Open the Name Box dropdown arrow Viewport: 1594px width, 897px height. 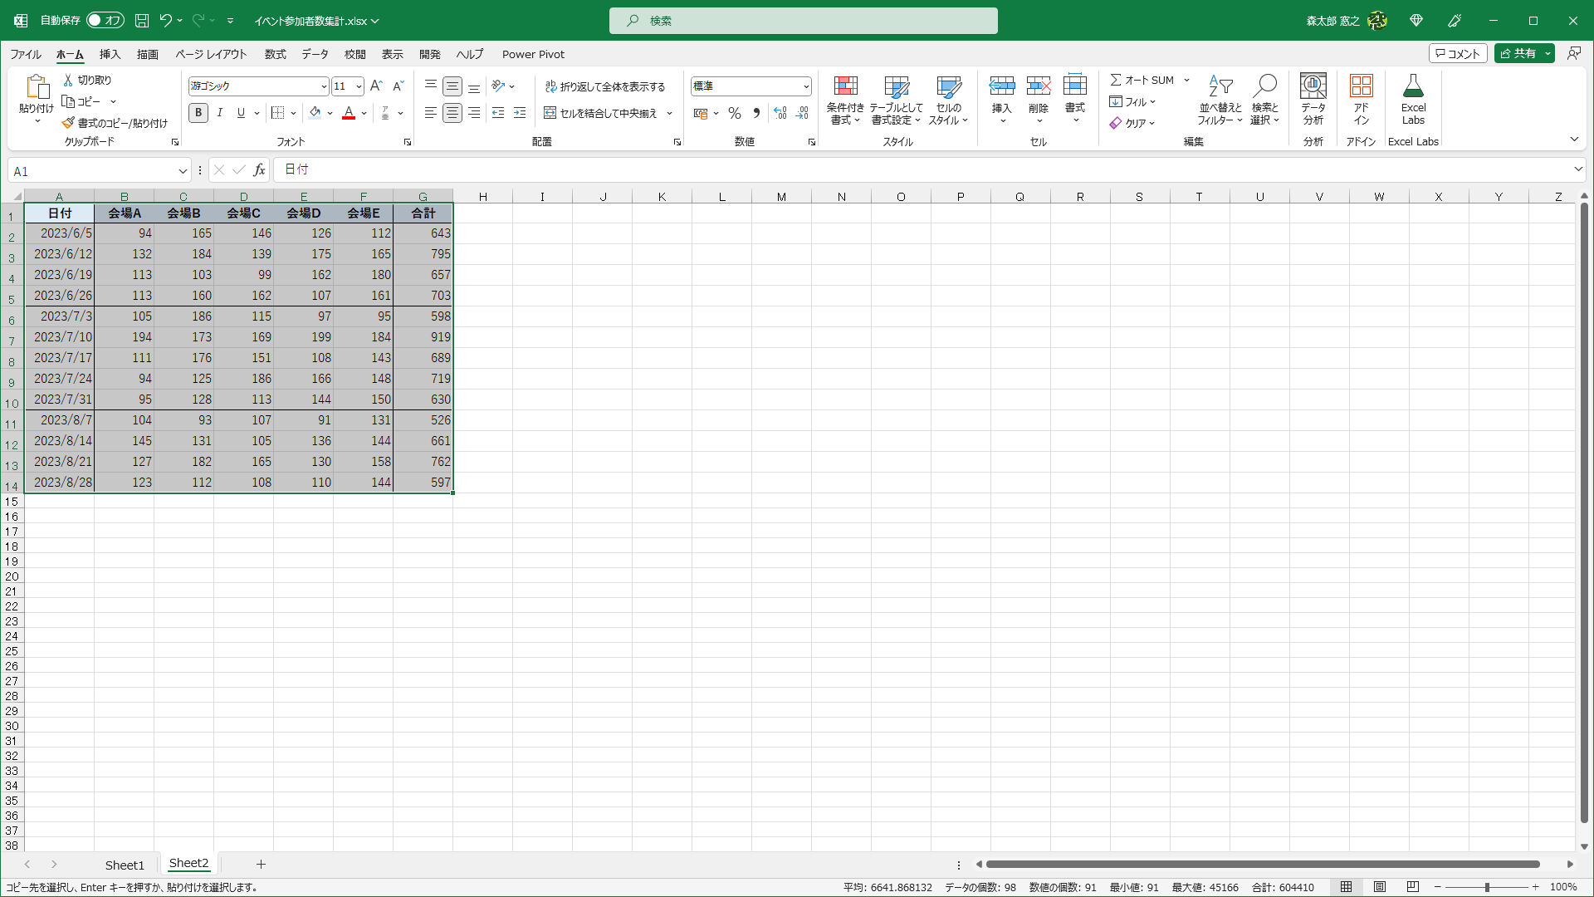click(183, 171)
